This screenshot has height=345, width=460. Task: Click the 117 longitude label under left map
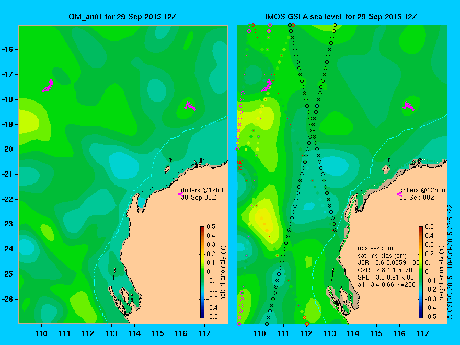[x=204, y=333]
